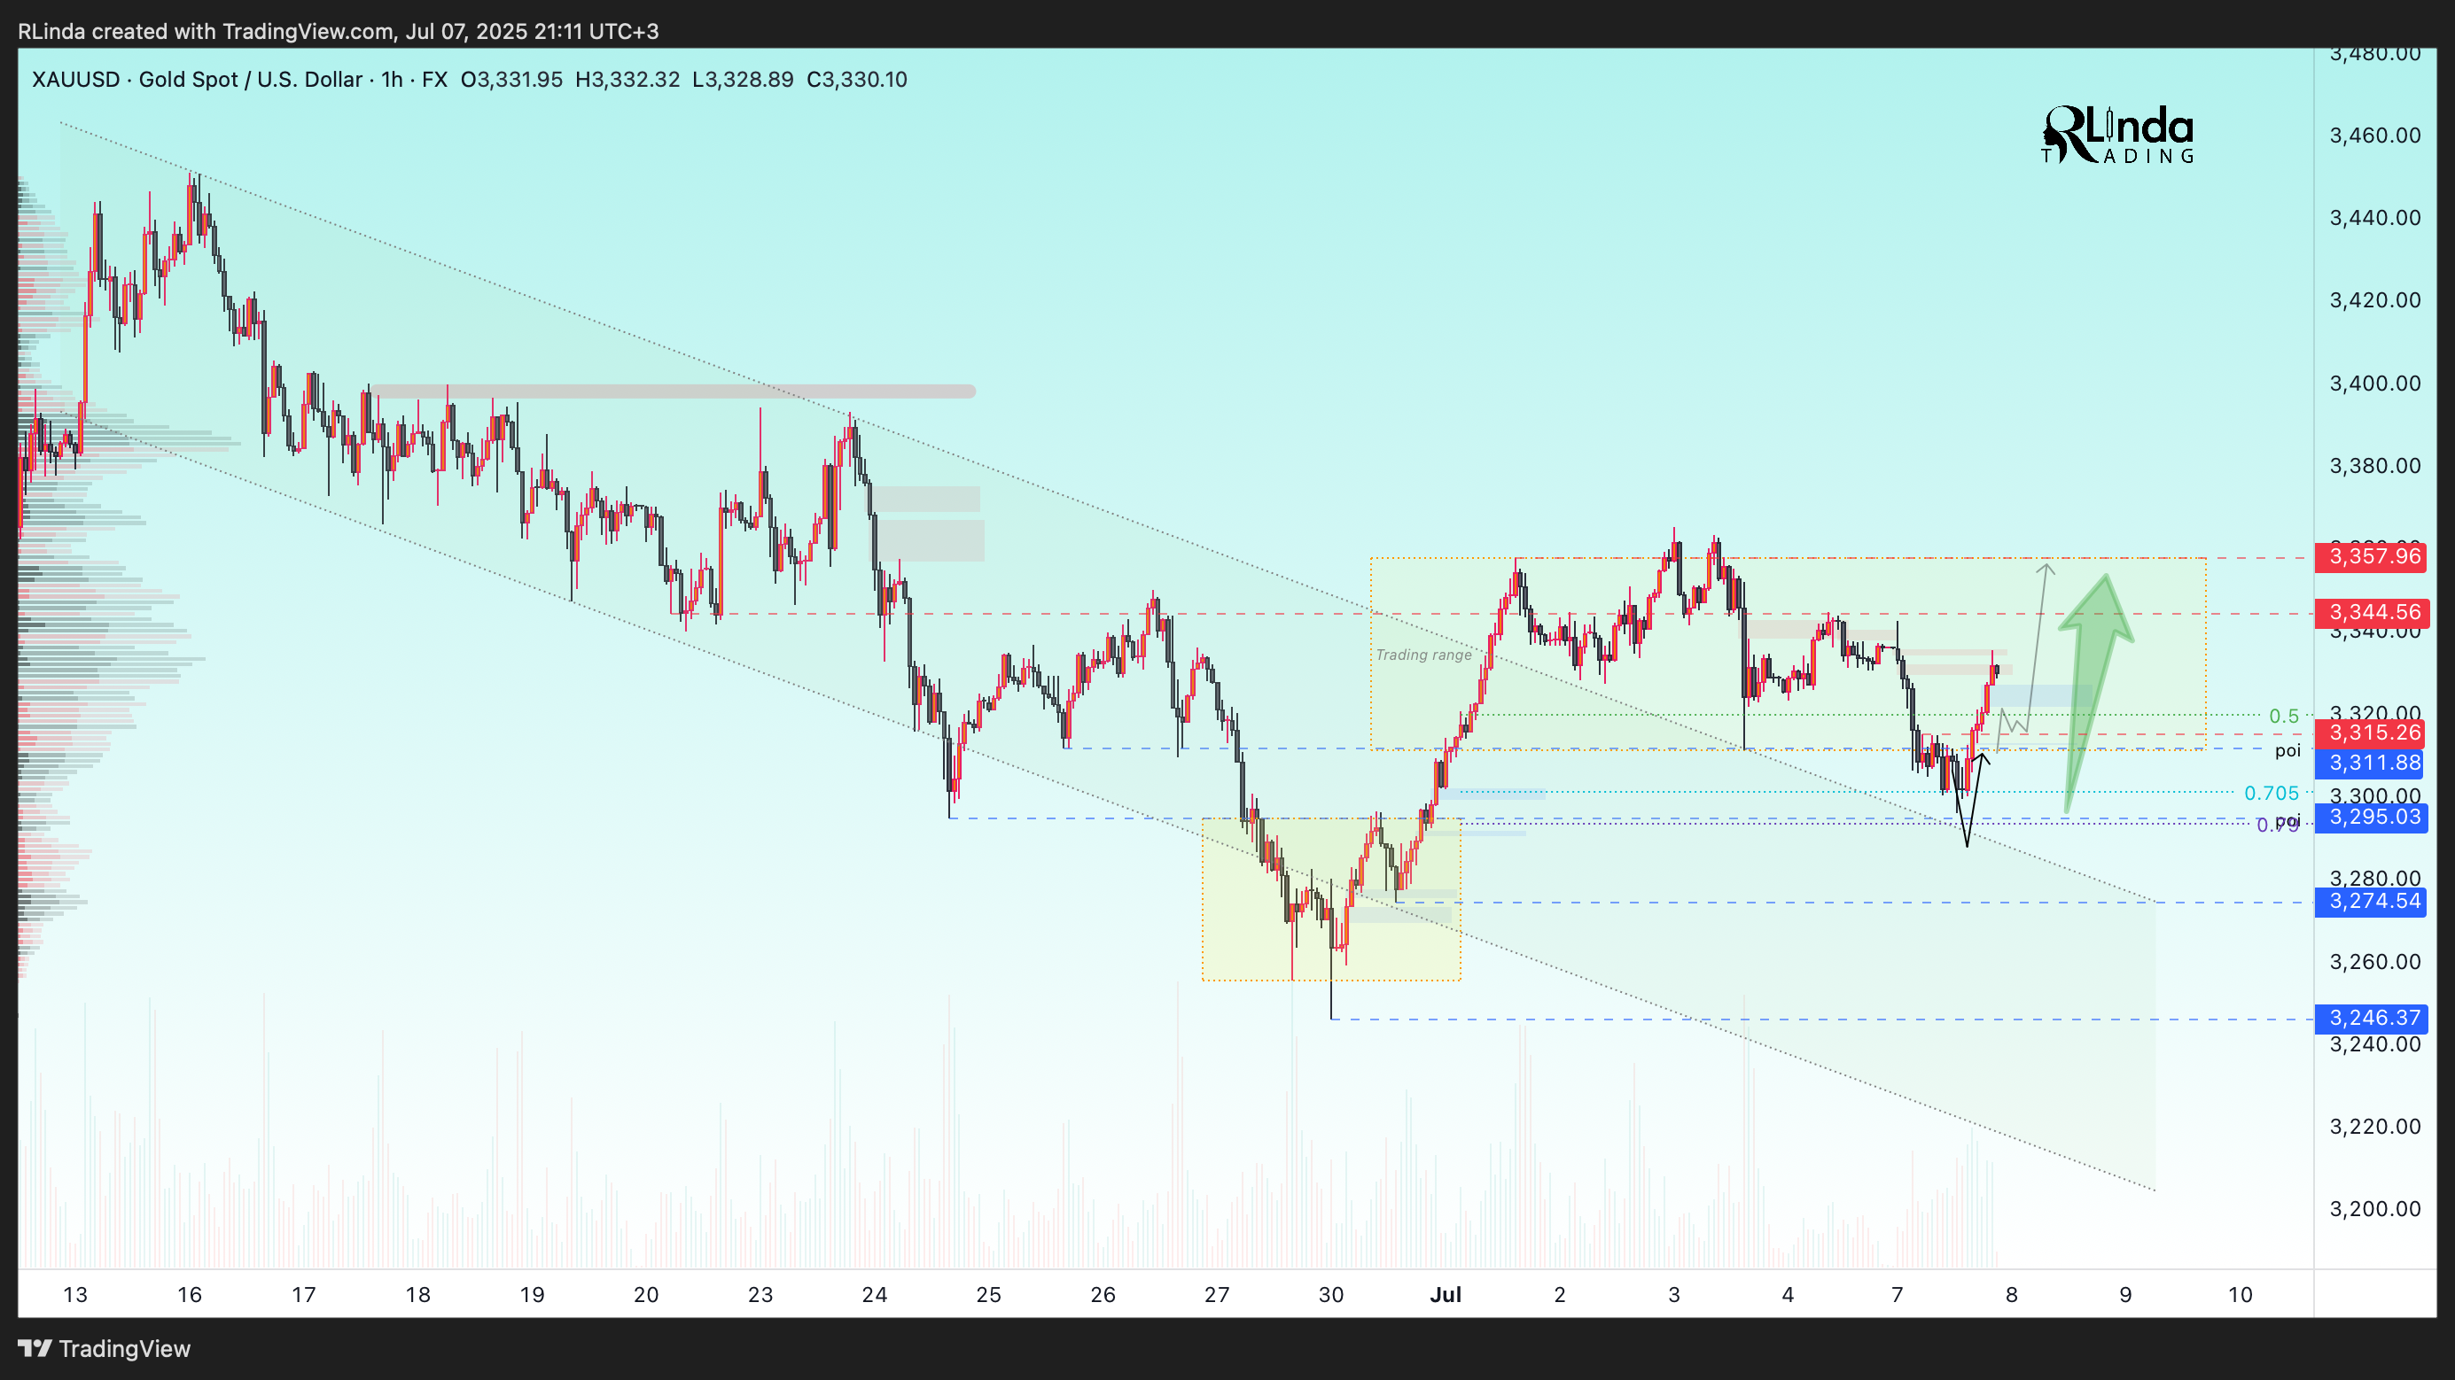The image size is (2455, 1380).
Task: Click the TradingView logo at bottom left
Action: pos(105,1349)
